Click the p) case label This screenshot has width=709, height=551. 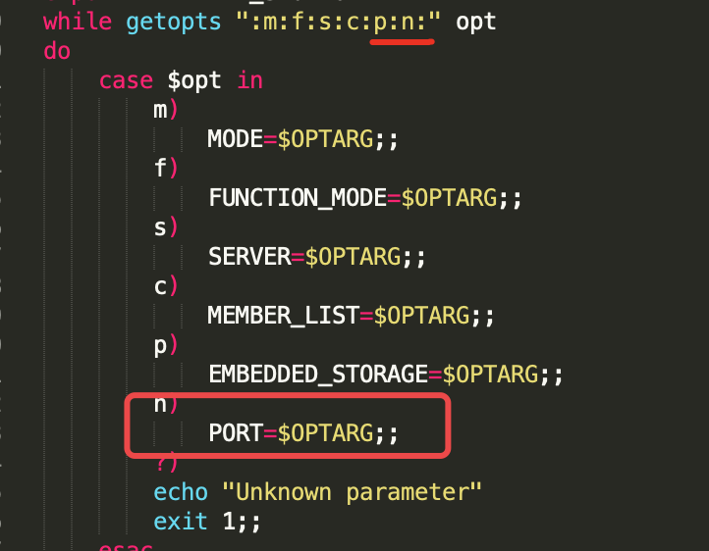(166, 346)
